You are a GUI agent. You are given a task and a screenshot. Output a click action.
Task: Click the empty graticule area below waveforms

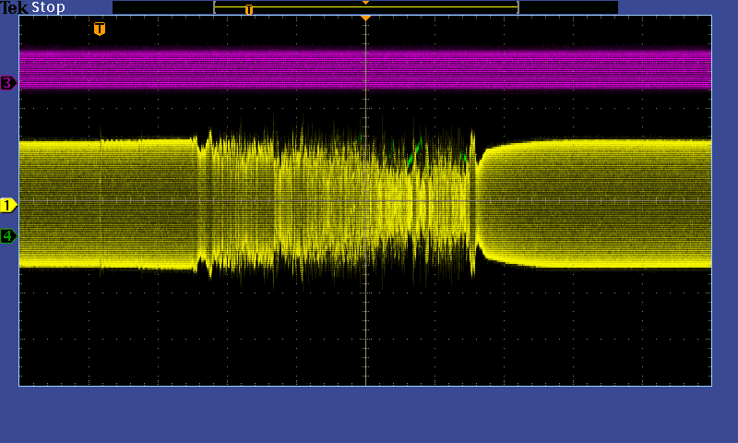(369, 332)
